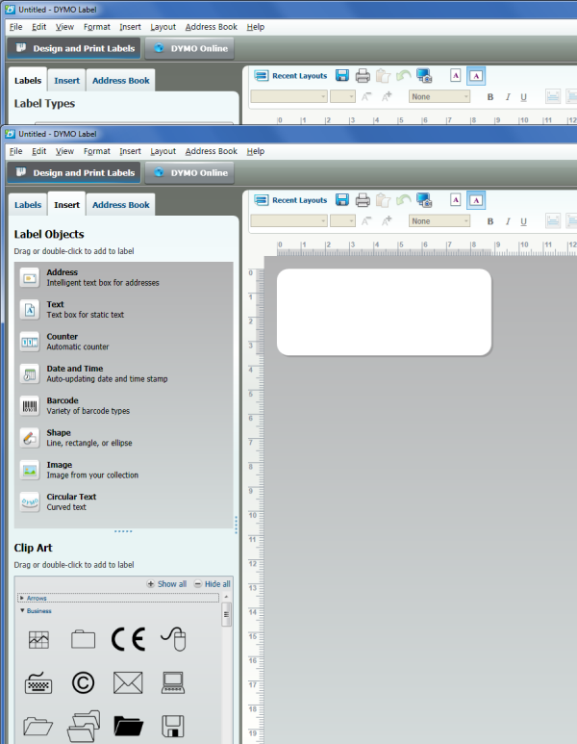Select landscape orientation icon in front window
Screen dimensions: 577x744
tap(476, 200)
